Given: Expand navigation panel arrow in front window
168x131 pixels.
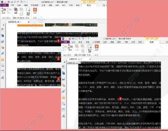Looking at the screenshot, I should [65, 62].
